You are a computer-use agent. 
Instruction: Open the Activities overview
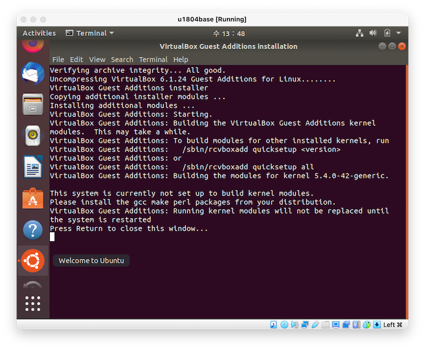tap(39, 33)
